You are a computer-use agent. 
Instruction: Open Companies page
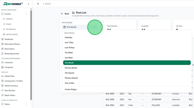(x=9, y=67)
